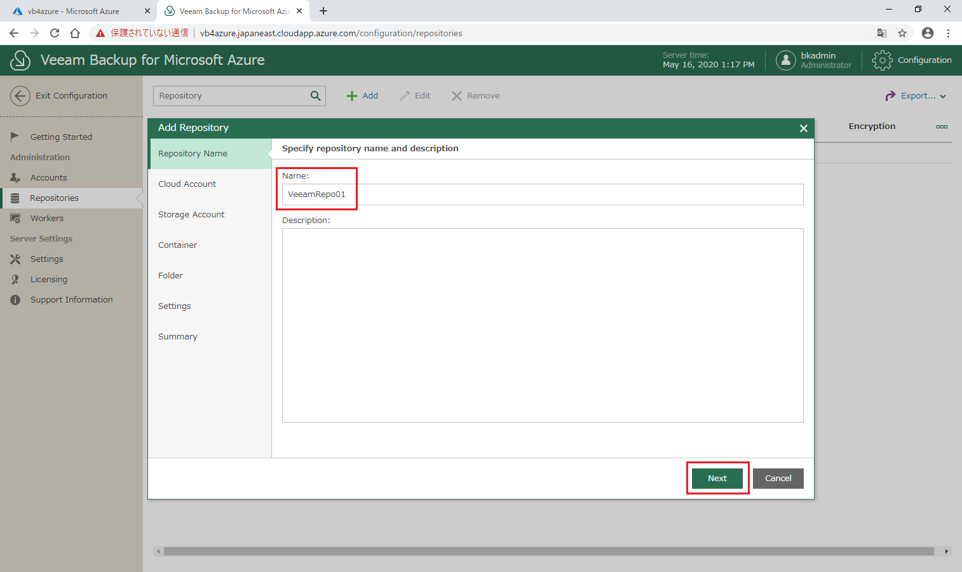Image resolution: width=962 pixels, height=572 pixels.
Task: Open column chooser icon next to Encryption
Action: tap(942, 126)
